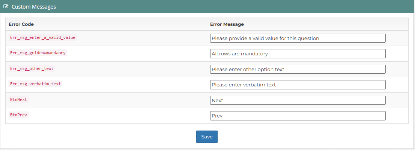Save the custom messages
The width and height of the screenshot is (415, 150).
[207, 137]
